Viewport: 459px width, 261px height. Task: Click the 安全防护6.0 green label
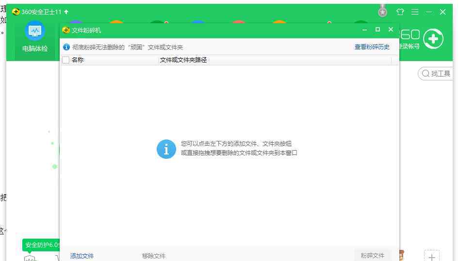42,245
